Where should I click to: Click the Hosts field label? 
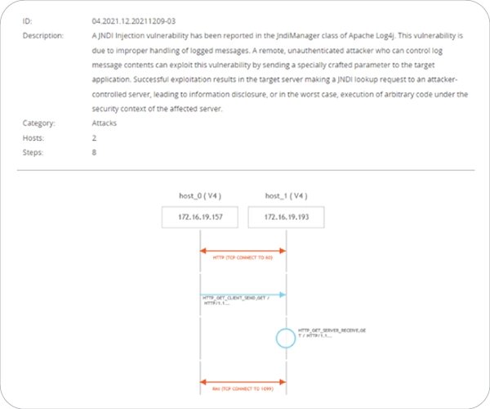point(34,137)
